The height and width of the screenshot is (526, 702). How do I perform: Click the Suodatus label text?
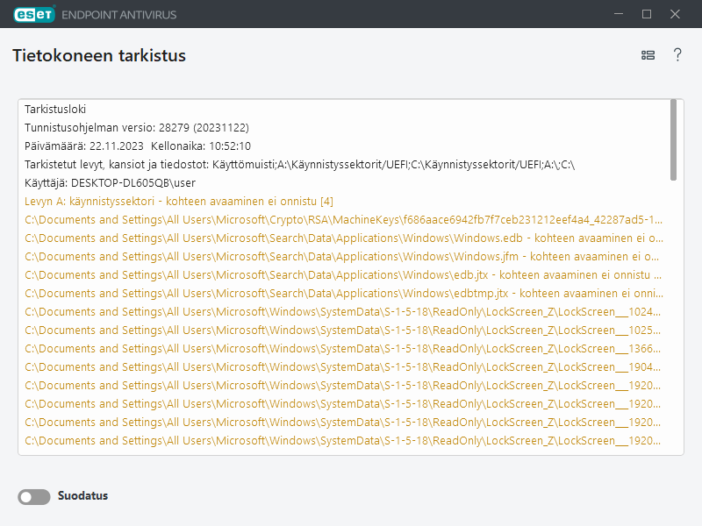click(x=82, y=496)
